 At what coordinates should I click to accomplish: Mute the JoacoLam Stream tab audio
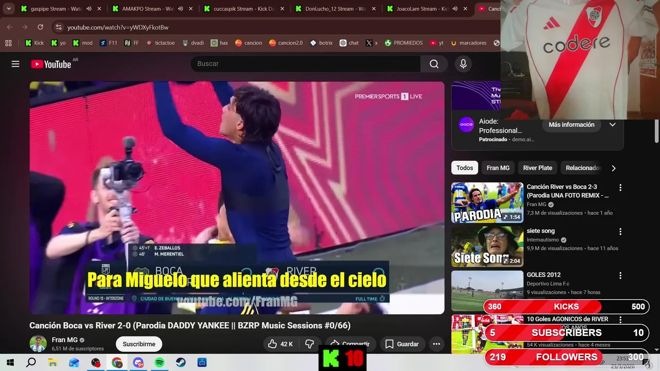click(455, 9)
